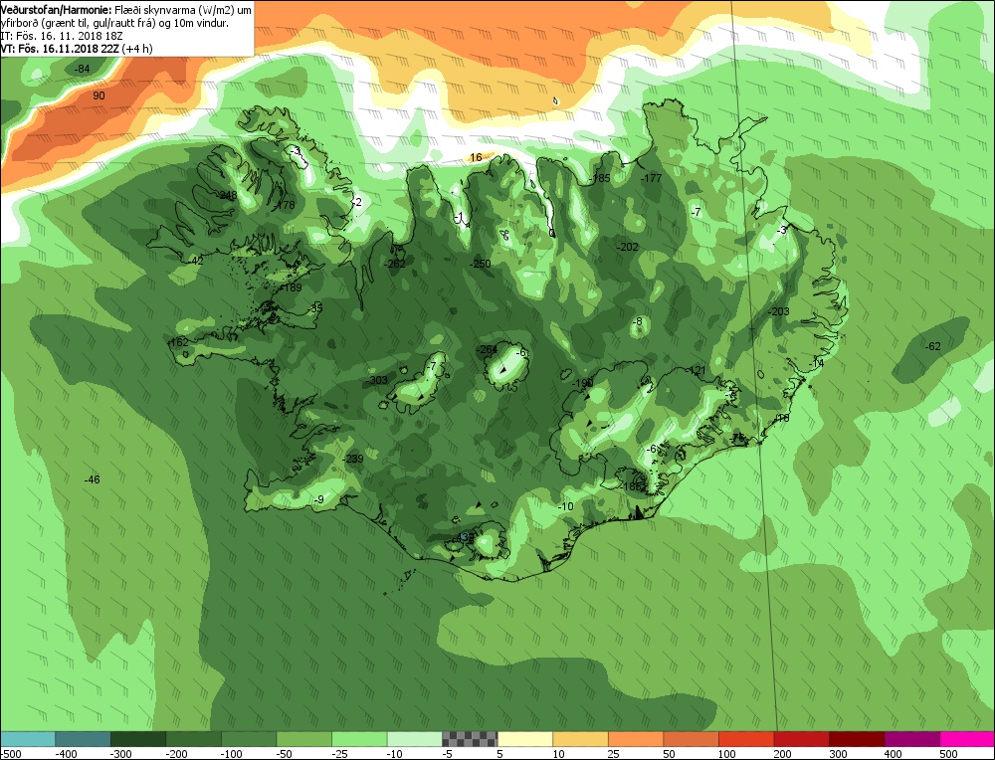Select the magenta swatch above 500
This screenshot has width=995, height=760.
tap(966, 739)
